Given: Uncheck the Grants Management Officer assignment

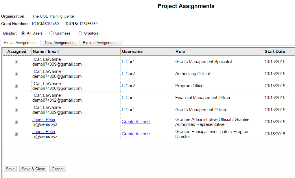Looking at the screenshot, I should (x=16, y=110).
